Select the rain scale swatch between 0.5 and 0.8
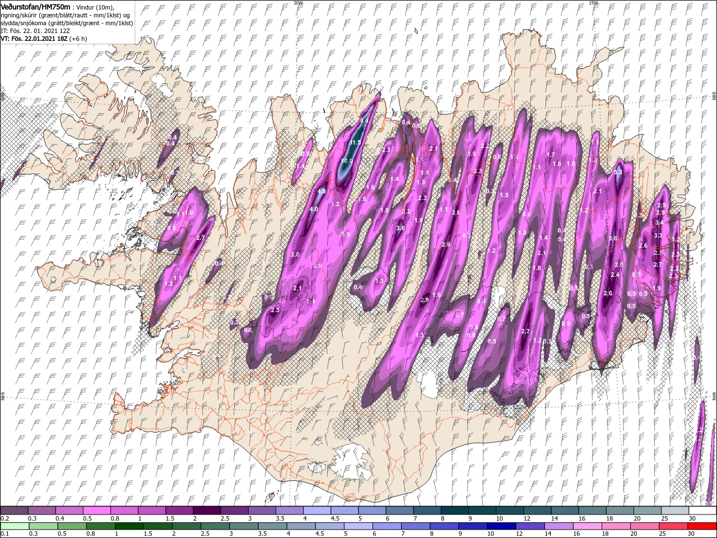Viewport: 717px width, 538px height. pos(72,526)
